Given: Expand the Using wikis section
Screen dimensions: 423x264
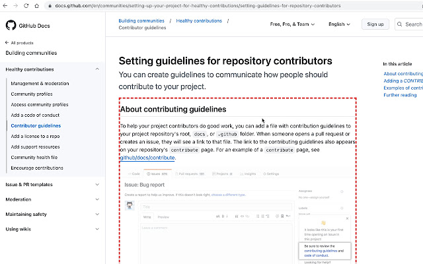Looking at the screenshot, I should point(97,229).
